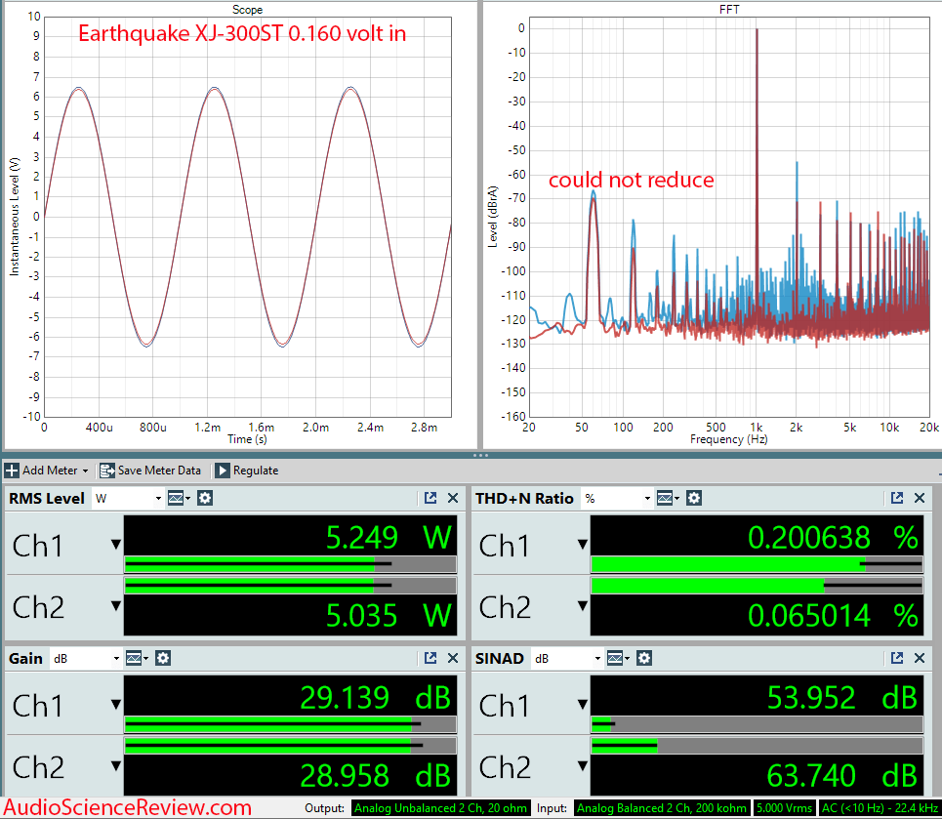Image resolution: width=942 pixels, height=819 pixels.
Task: Open SINAD meter settings gear
Action: point(644,659)
